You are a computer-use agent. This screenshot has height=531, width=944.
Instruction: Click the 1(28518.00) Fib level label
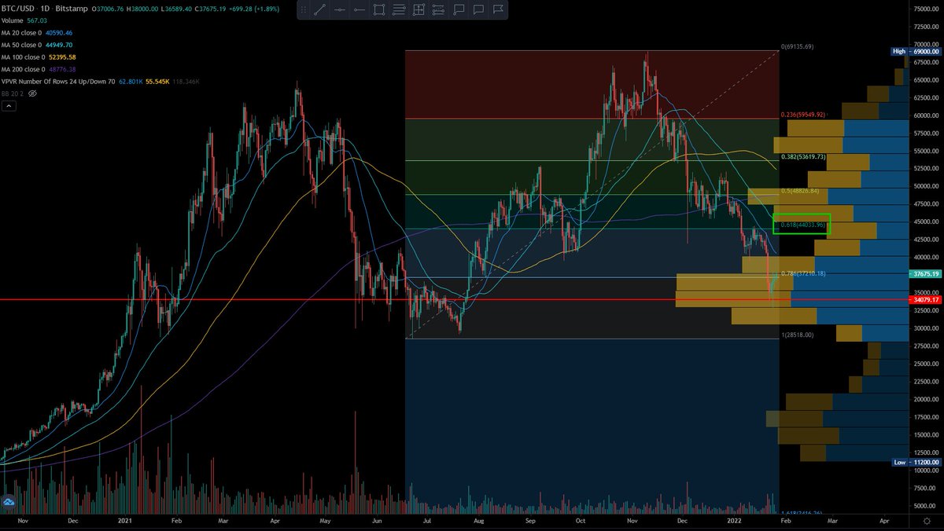tap(797, 335)
